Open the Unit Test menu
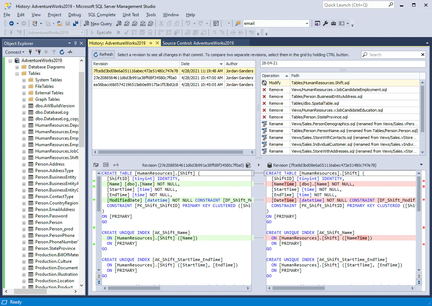The image size is (432, 306). pos(131,15)
